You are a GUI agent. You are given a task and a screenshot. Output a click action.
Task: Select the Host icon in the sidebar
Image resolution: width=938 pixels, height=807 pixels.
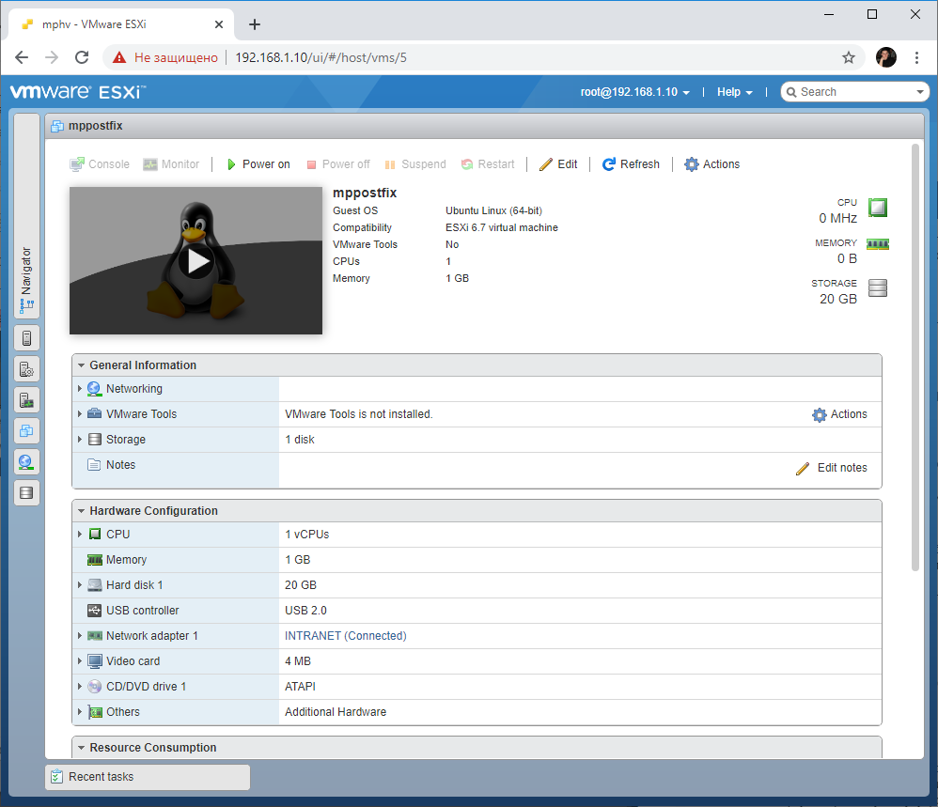pyautogui.click(x=26, y=338)
